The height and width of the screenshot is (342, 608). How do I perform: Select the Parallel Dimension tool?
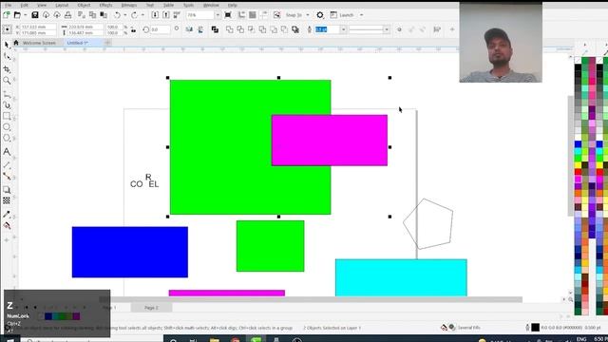click(7, 164)
